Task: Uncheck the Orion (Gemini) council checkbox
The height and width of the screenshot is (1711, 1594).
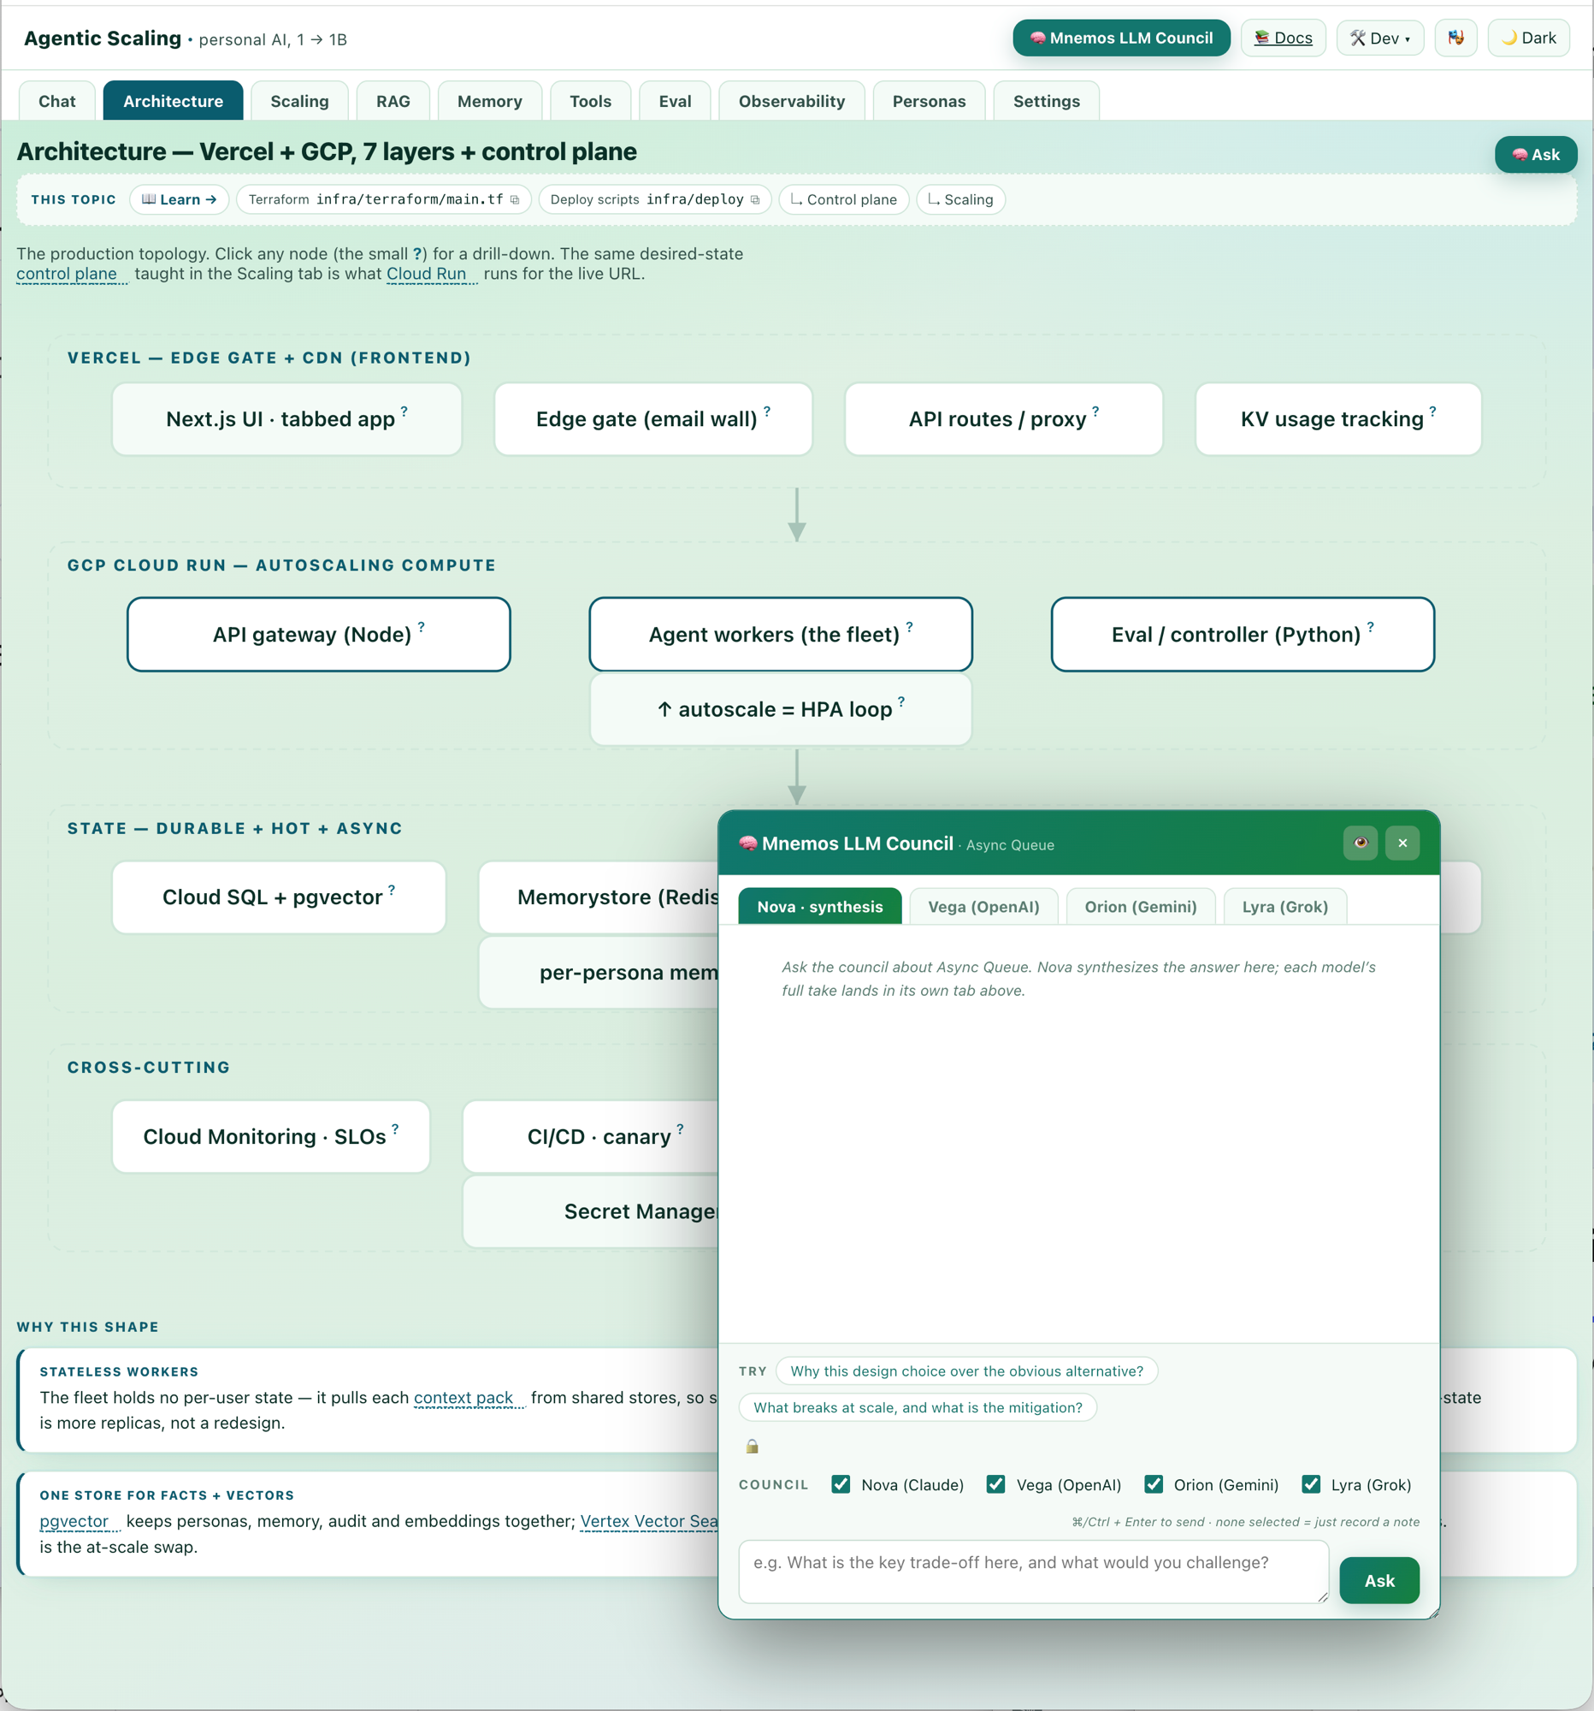Action: tap(1154, 1483)
